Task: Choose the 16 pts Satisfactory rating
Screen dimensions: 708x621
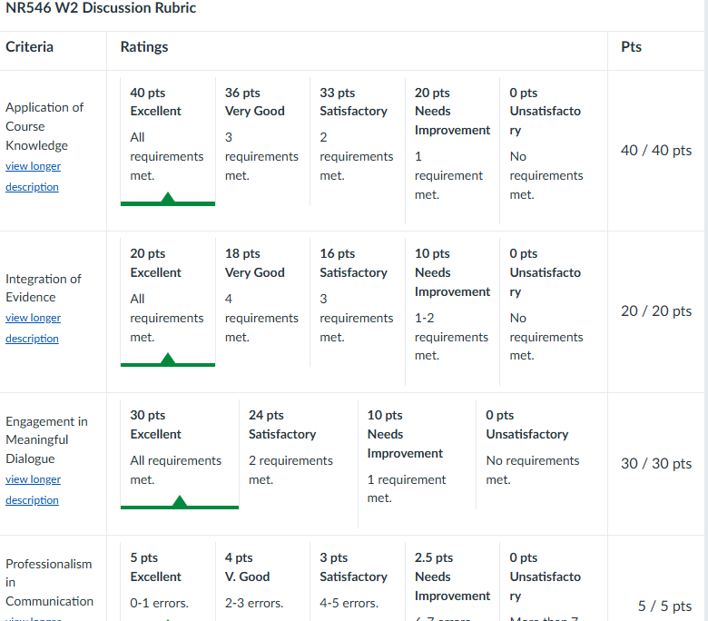Action: point(356,295)
